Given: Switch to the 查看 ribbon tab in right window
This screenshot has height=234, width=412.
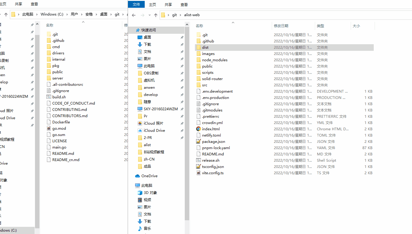Looking at the screenshot, I should coord(184,4).
